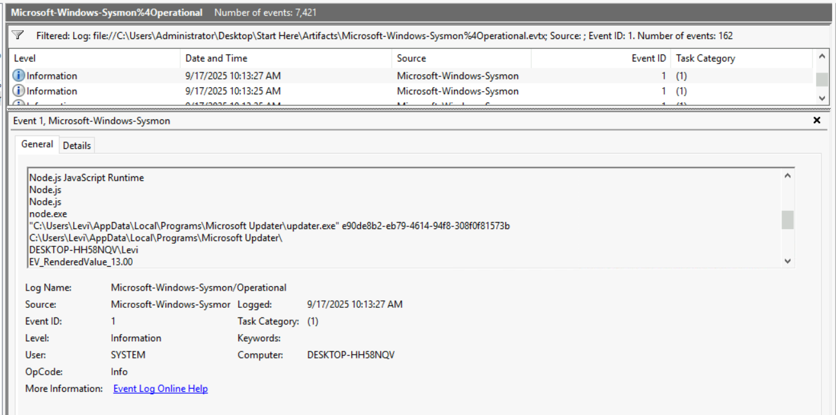Click info icon of 10:13:27 AM event row
The width and height of the screenshot is (836, 415).
click(x=19, y=76)
